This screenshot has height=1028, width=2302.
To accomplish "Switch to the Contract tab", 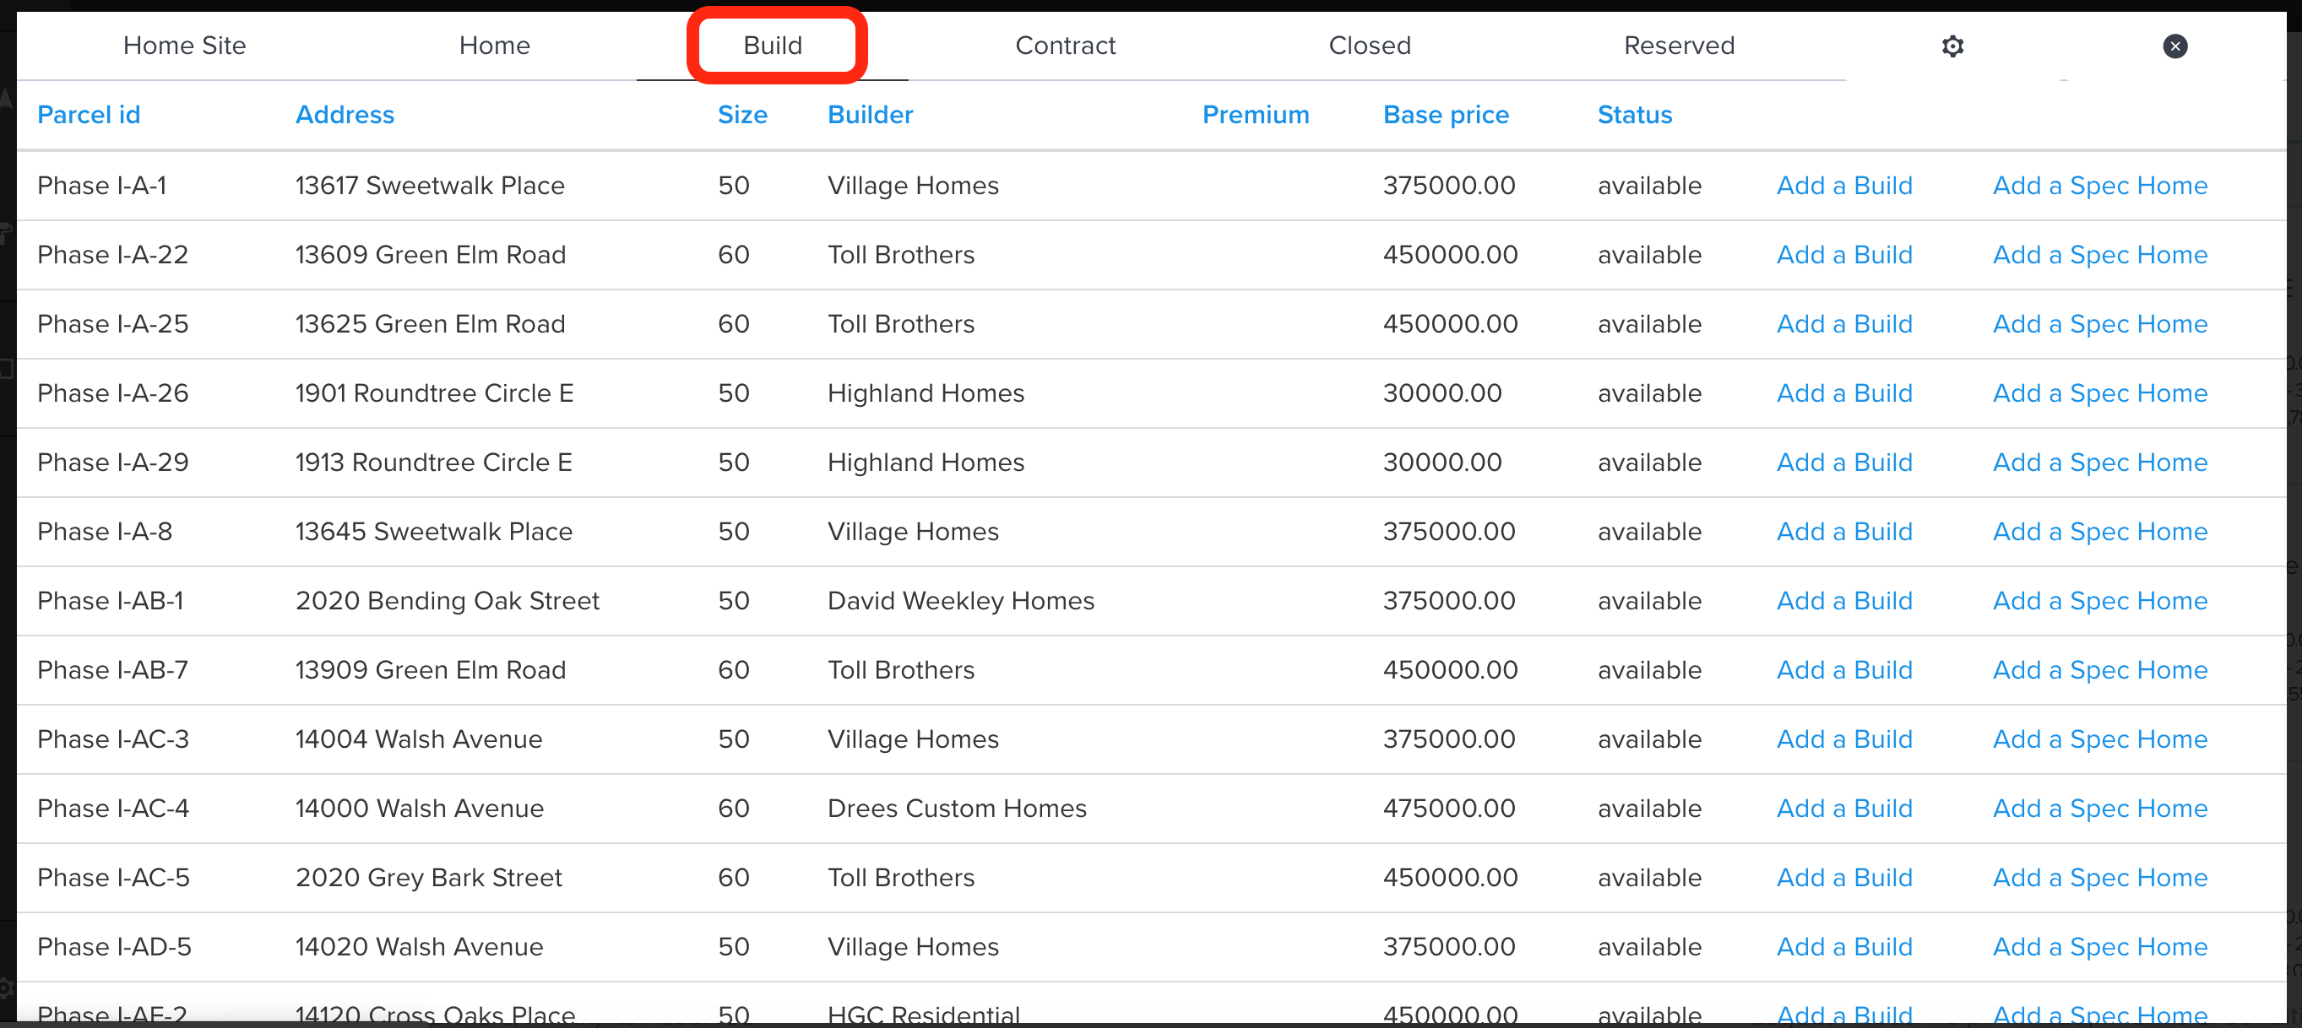I will click(x=1064, y=46).
